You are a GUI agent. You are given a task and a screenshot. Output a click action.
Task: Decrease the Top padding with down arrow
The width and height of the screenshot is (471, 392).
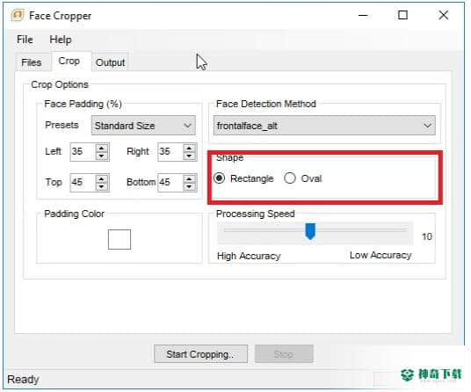tap(101, 186)
